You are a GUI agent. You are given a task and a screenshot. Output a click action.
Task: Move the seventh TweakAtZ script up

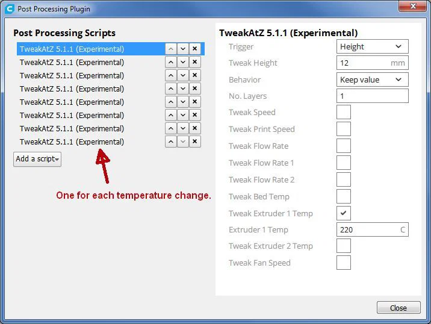coord(171,128)
